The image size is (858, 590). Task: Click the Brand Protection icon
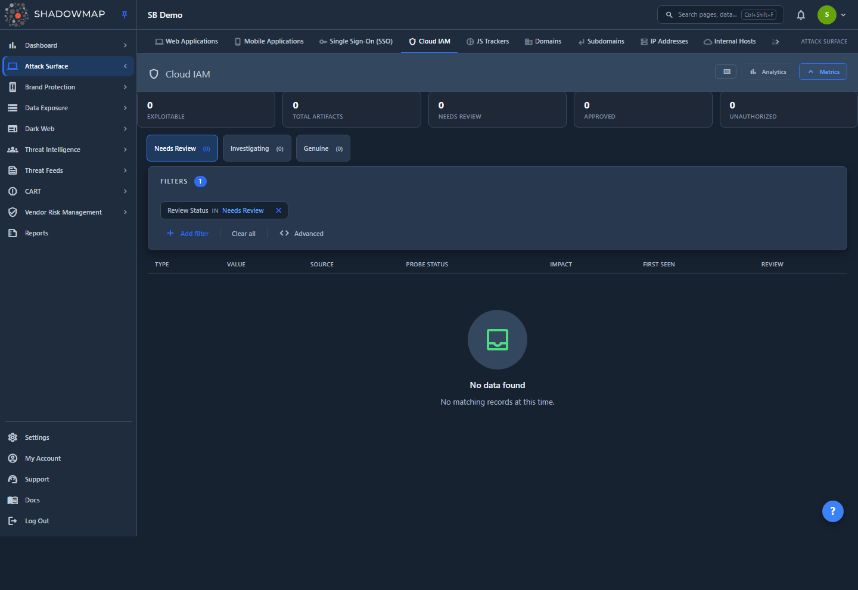(x=13, y=87)
